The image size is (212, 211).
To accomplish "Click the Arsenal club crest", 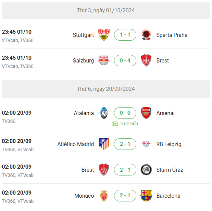I will pos(146,113).
